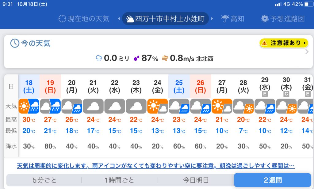Select the 今日明日 tab
314x189 pixels.
196,180
